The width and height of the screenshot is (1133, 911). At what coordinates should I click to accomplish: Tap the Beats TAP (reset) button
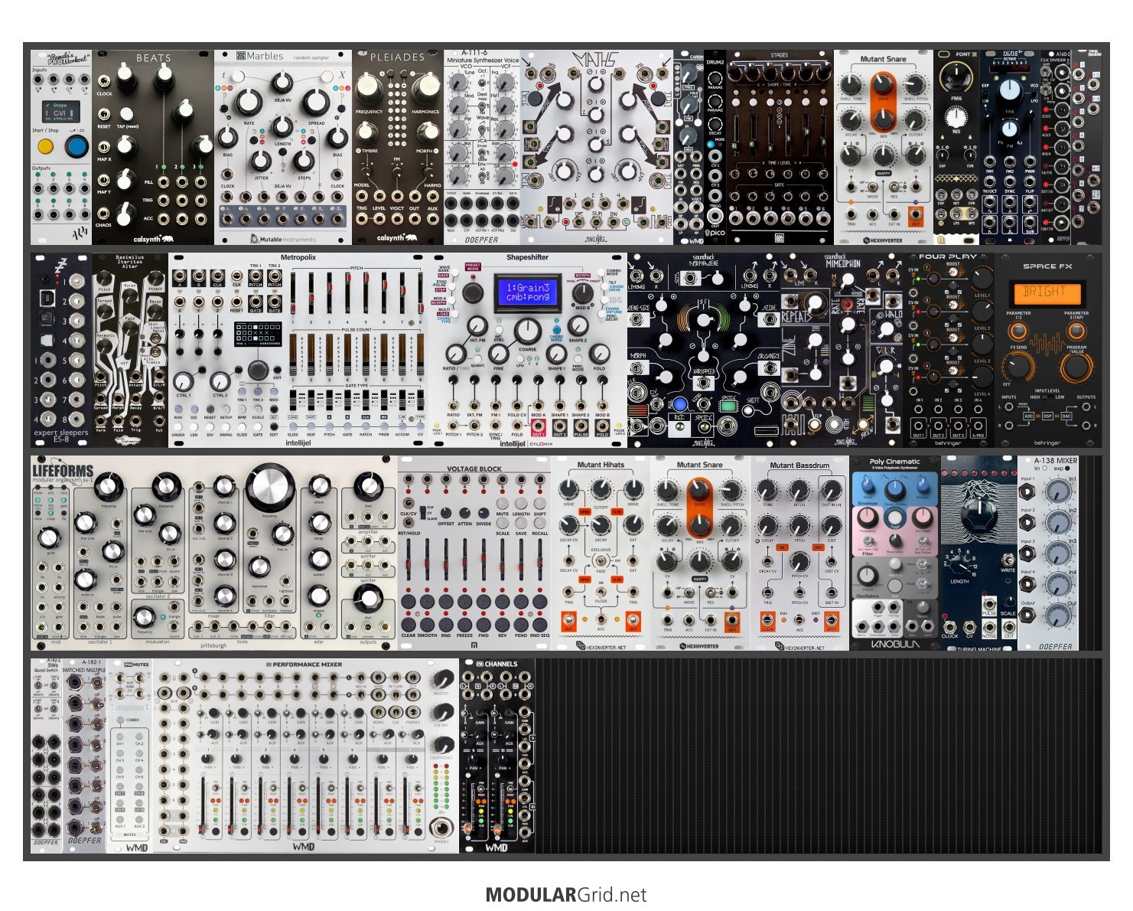point(125,116)
